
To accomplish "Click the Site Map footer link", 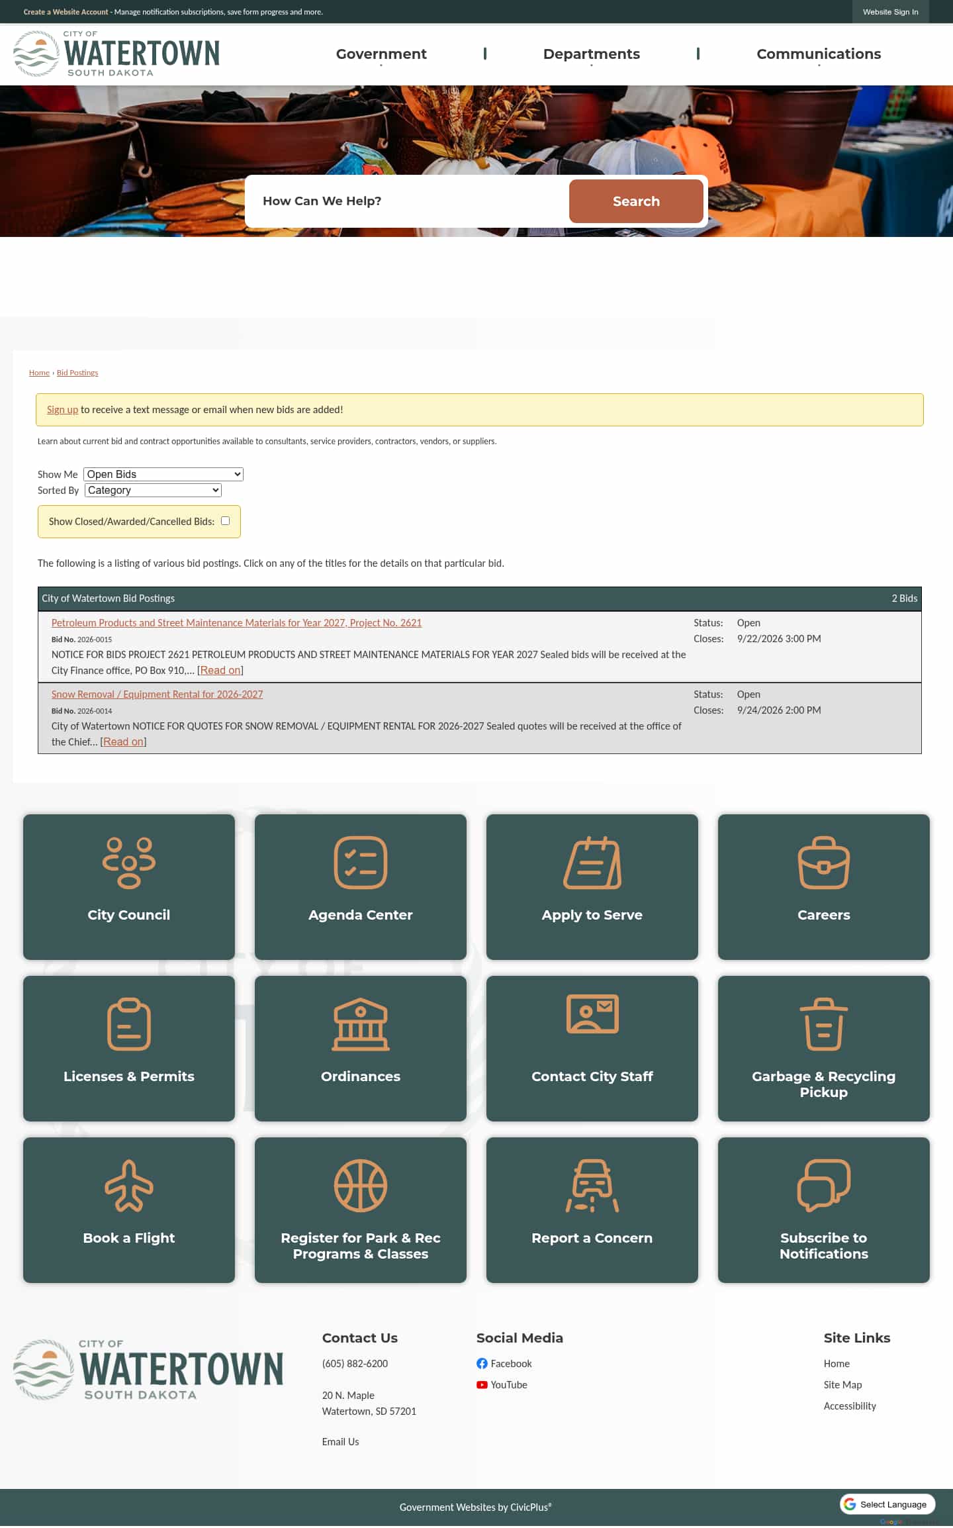I will tap(842, 1384).
